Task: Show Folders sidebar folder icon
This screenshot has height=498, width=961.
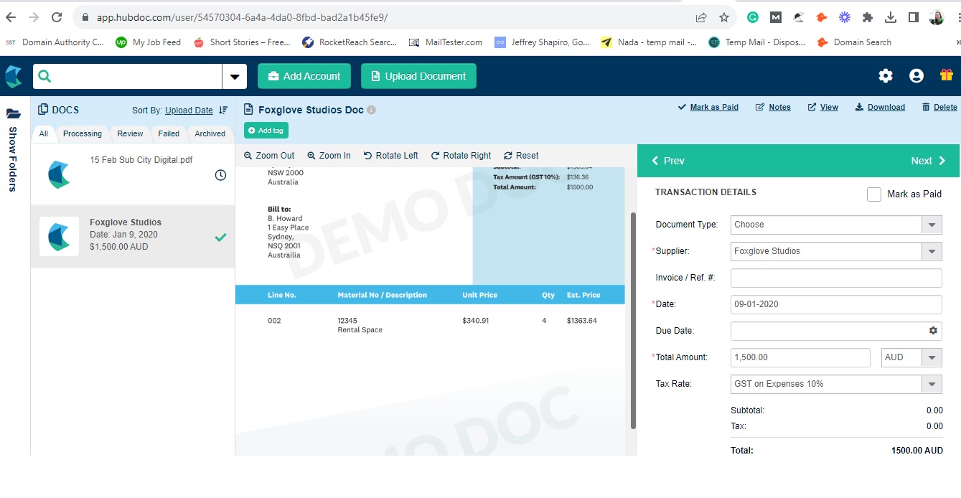Action: click(x=13, y=113)
